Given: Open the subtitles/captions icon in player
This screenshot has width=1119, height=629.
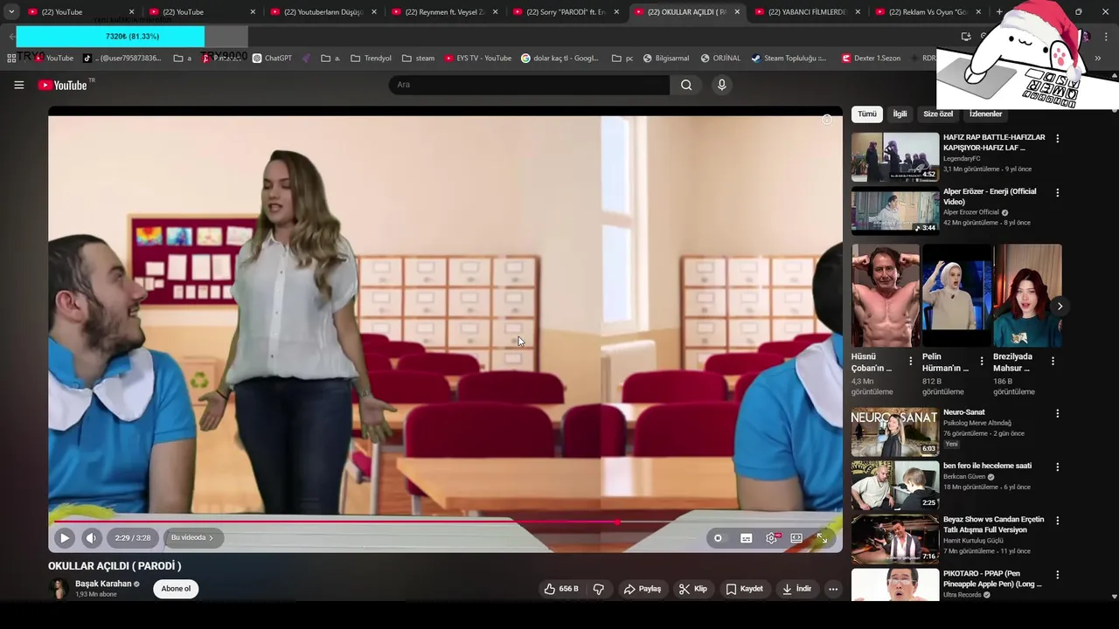Looking at the screenshot, I should click(x=746, y=538).
